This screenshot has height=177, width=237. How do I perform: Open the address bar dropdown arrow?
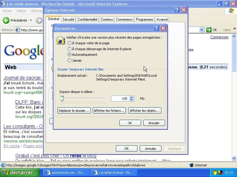click(201, 30)
